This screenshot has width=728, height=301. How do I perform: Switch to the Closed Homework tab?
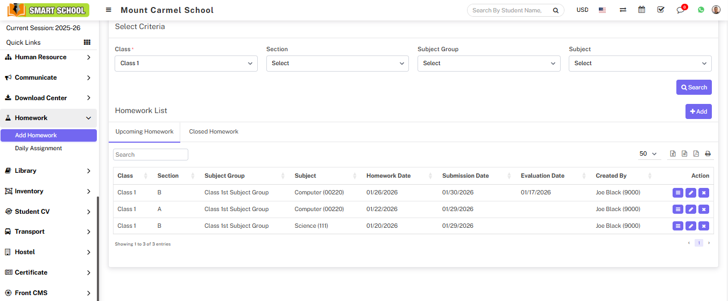tap(214, 131)
